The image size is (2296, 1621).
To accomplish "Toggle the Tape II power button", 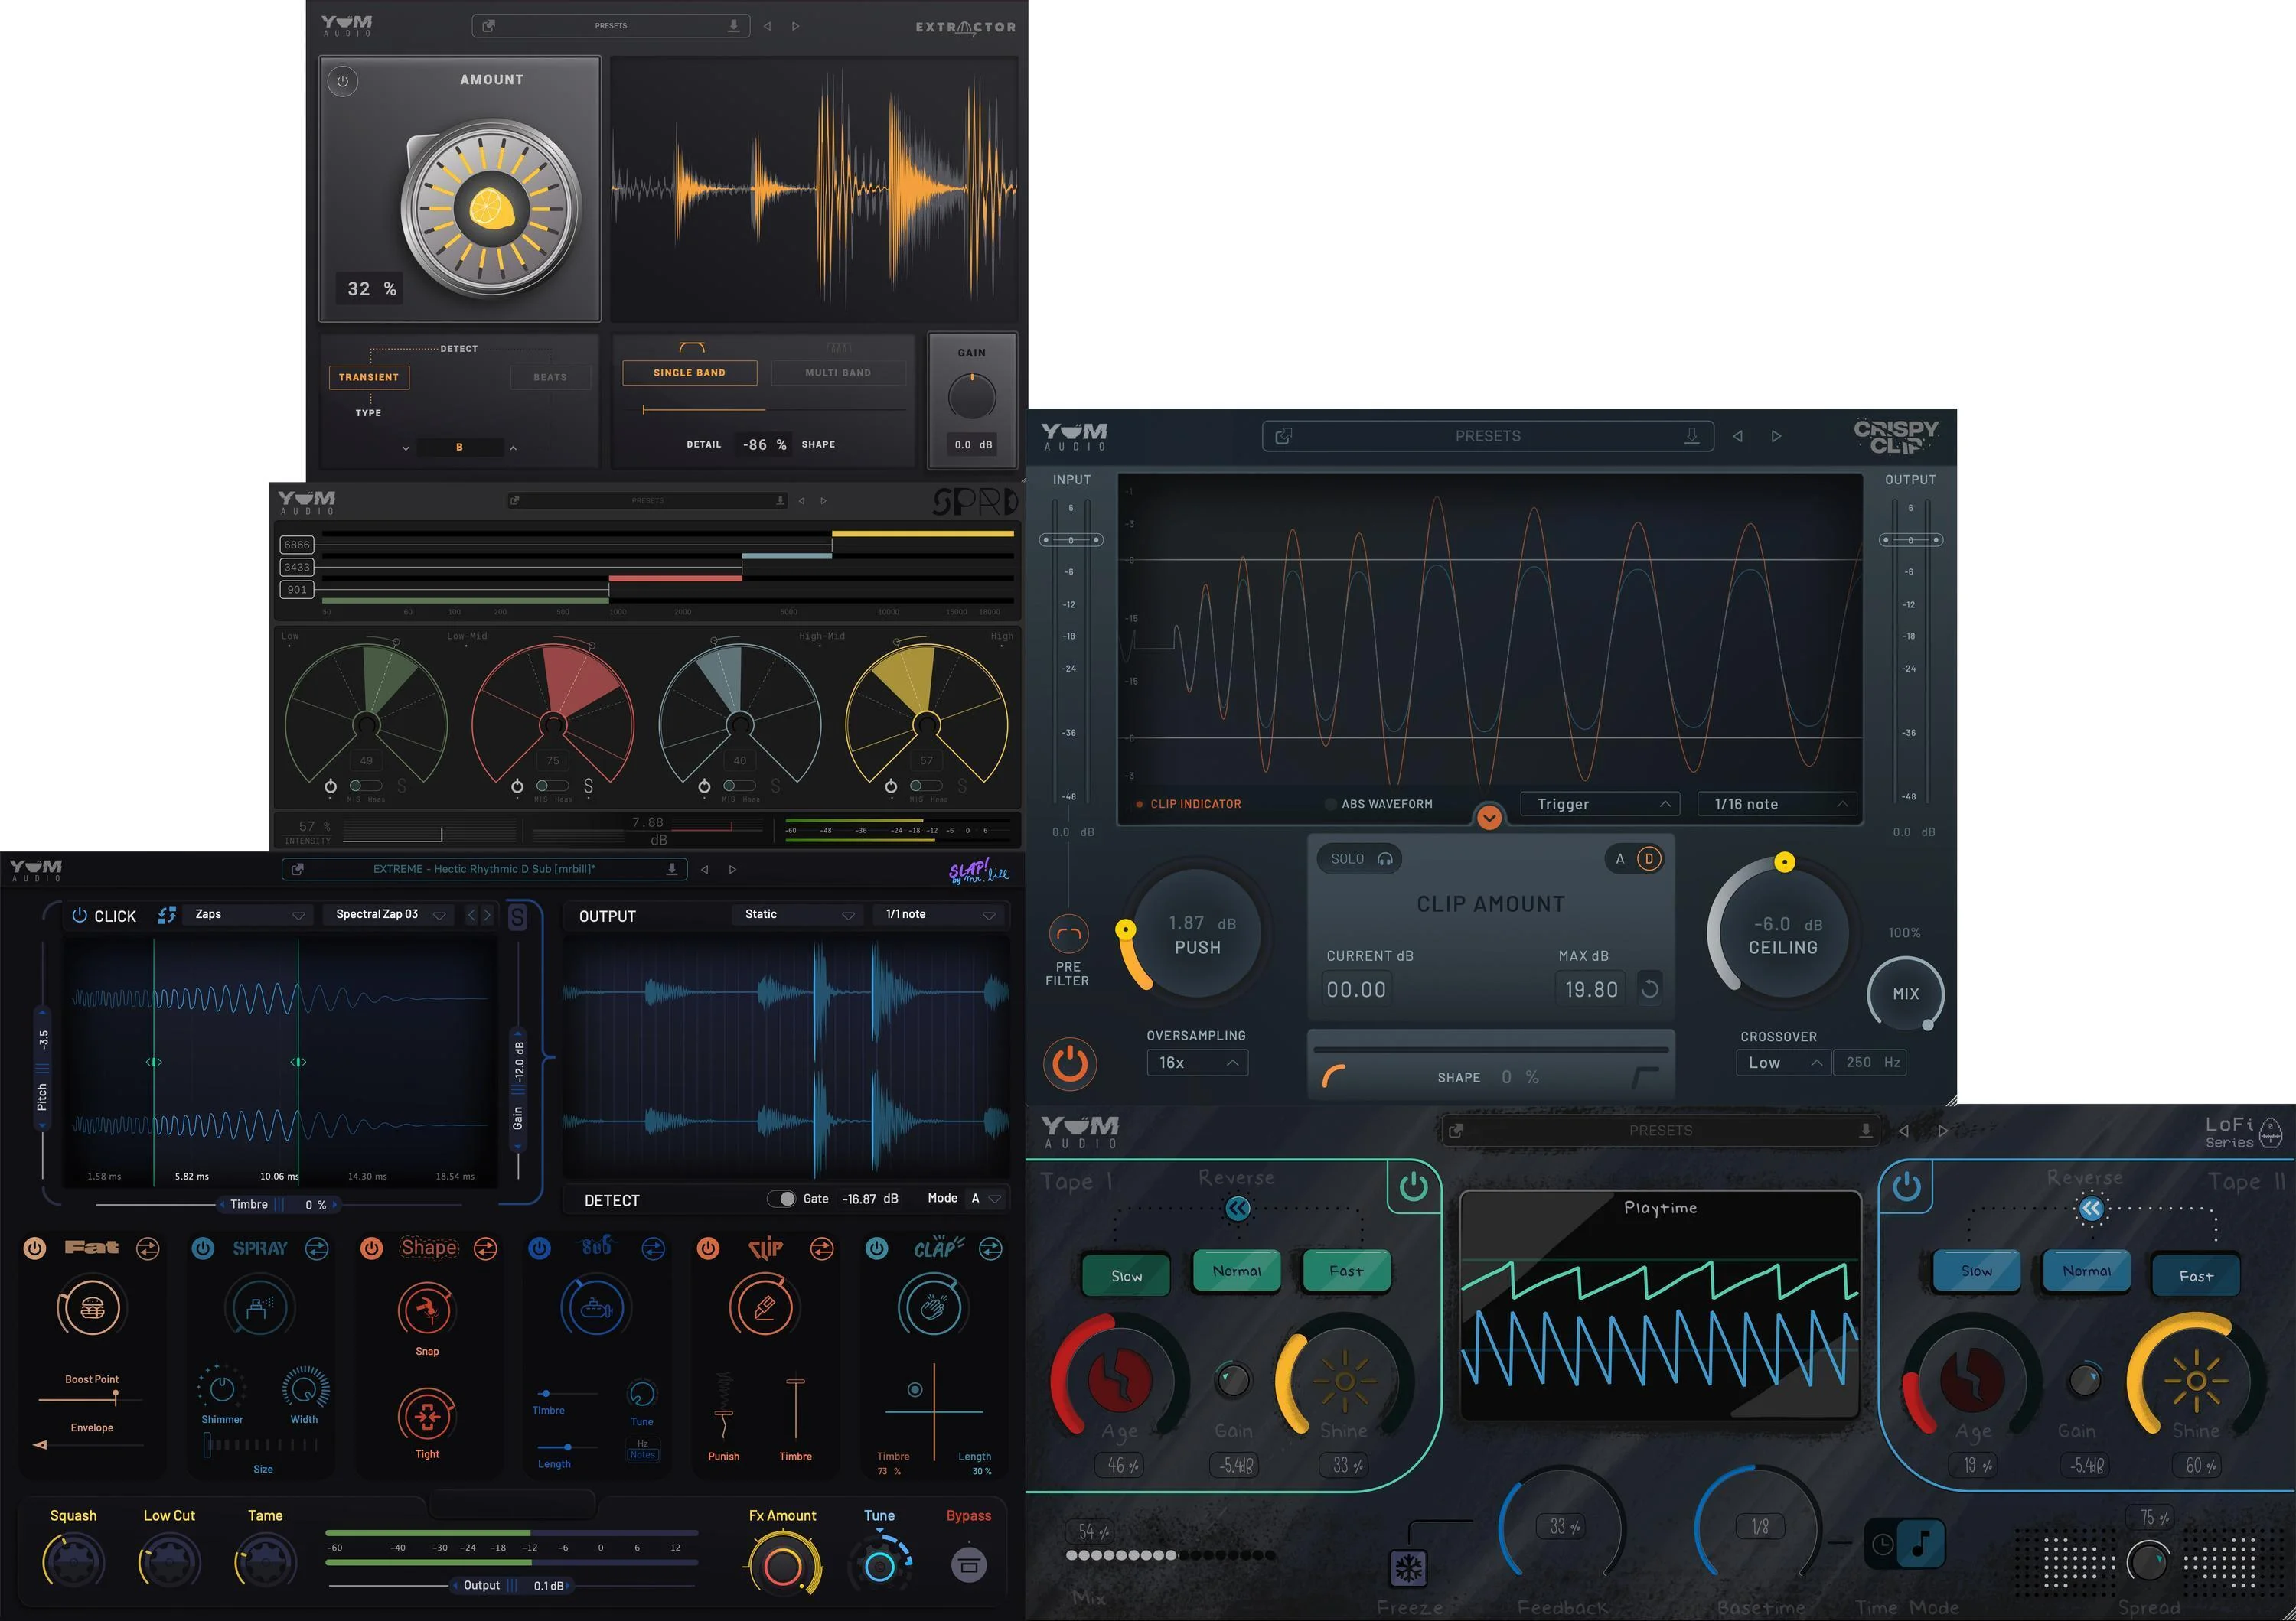I will click(x=1907, y=1186).
